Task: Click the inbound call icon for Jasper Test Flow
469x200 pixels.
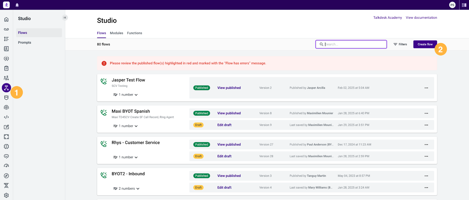Action: [x=104, y=81]
